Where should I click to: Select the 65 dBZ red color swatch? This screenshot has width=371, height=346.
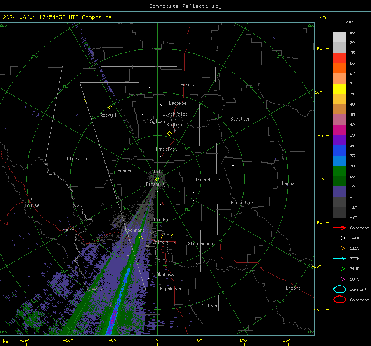(x=340, y=58)
